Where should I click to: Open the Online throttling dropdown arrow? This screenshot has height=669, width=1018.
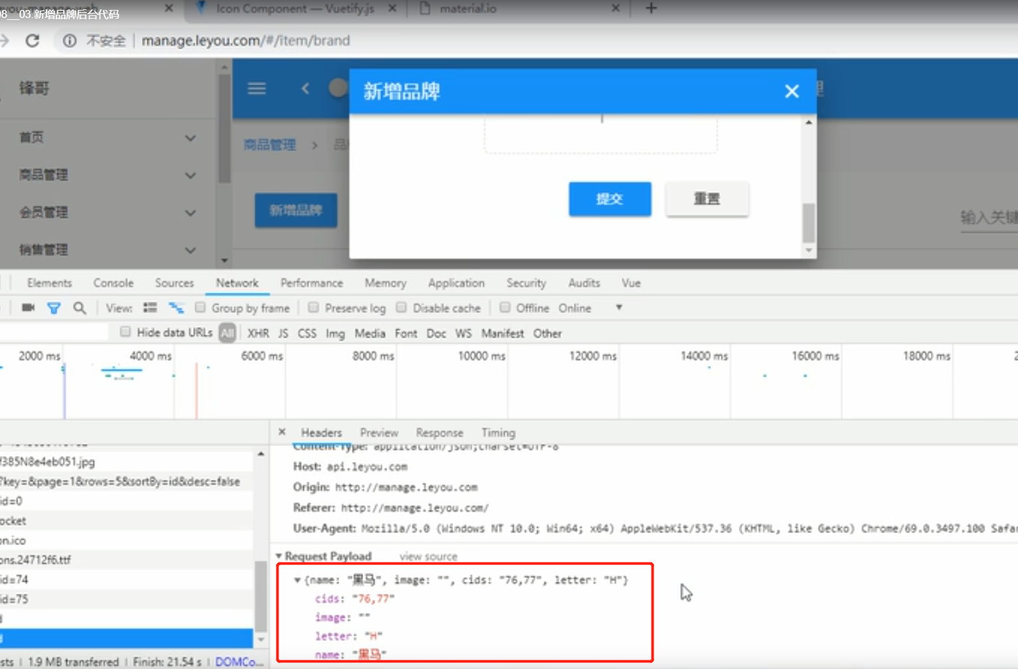[619, 308]
